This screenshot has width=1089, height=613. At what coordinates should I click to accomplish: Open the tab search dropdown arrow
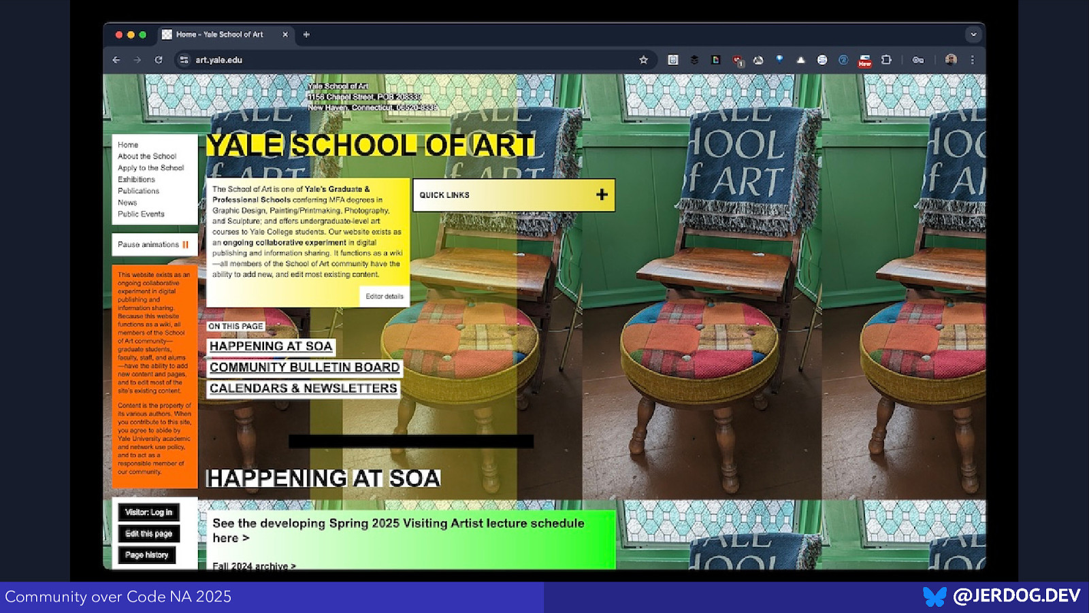click(x=973, y=34)
